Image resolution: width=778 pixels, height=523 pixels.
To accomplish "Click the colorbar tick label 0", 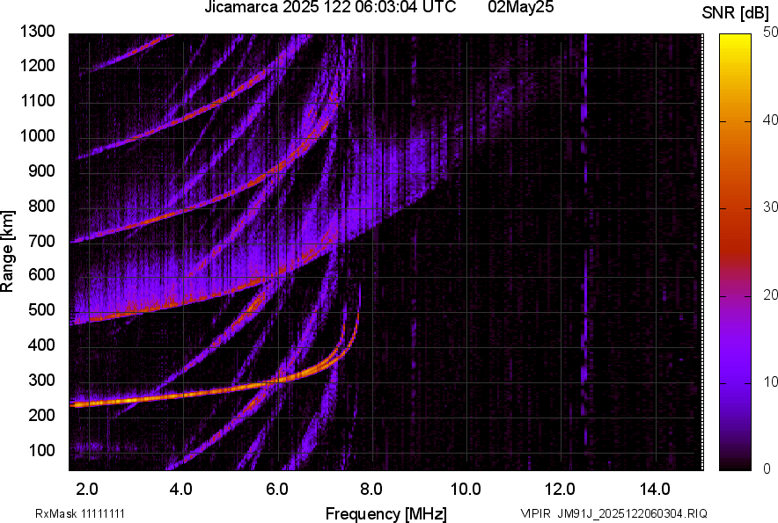I will pyautogui.click(x=767, y=469).
